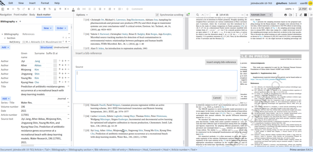313x152 pixels.
Task: Open the Add dropdown above authors
Action: point(5,47)
